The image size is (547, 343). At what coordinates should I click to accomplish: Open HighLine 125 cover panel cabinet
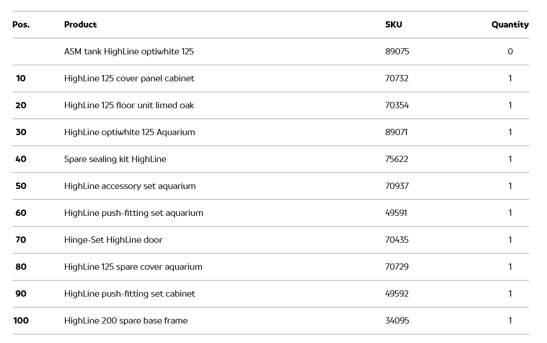point(129,78)
